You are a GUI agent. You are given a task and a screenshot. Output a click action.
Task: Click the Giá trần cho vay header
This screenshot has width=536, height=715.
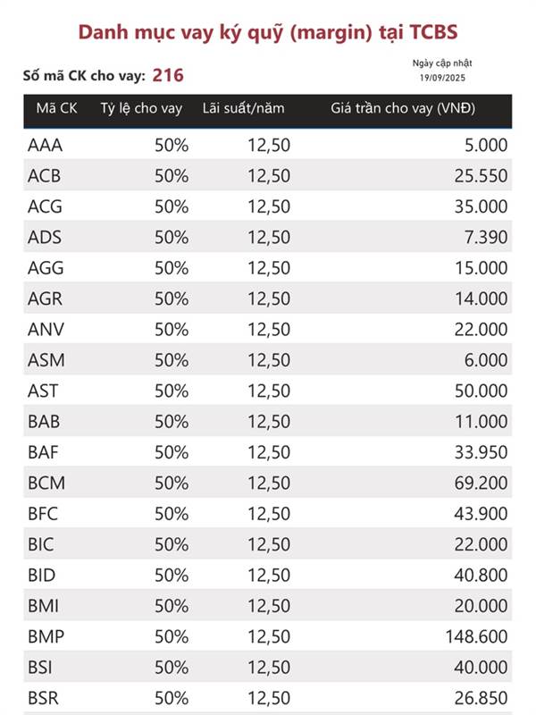(x=403, y=108)
